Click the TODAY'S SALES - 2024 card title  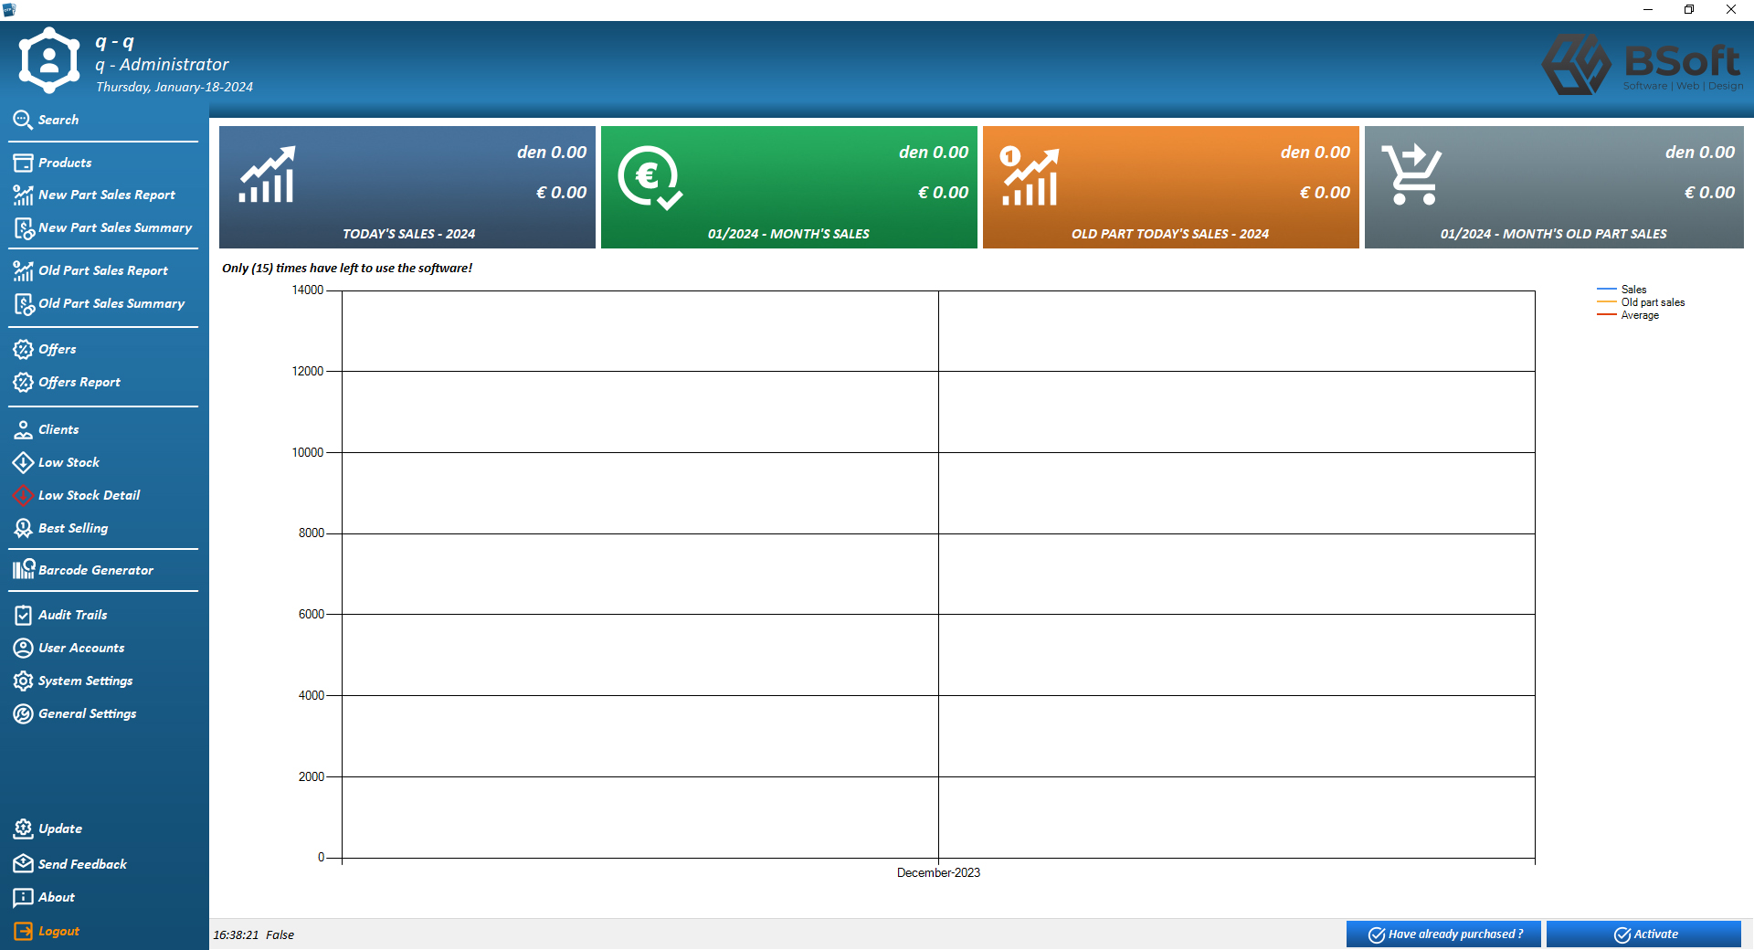tap(408, 234)
